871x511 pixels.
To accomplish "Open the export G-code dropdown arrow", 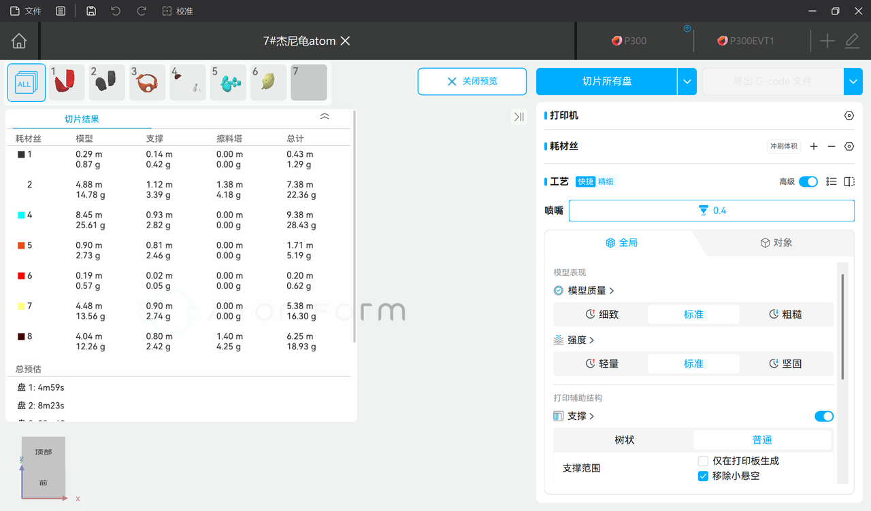I will (853, 82).
